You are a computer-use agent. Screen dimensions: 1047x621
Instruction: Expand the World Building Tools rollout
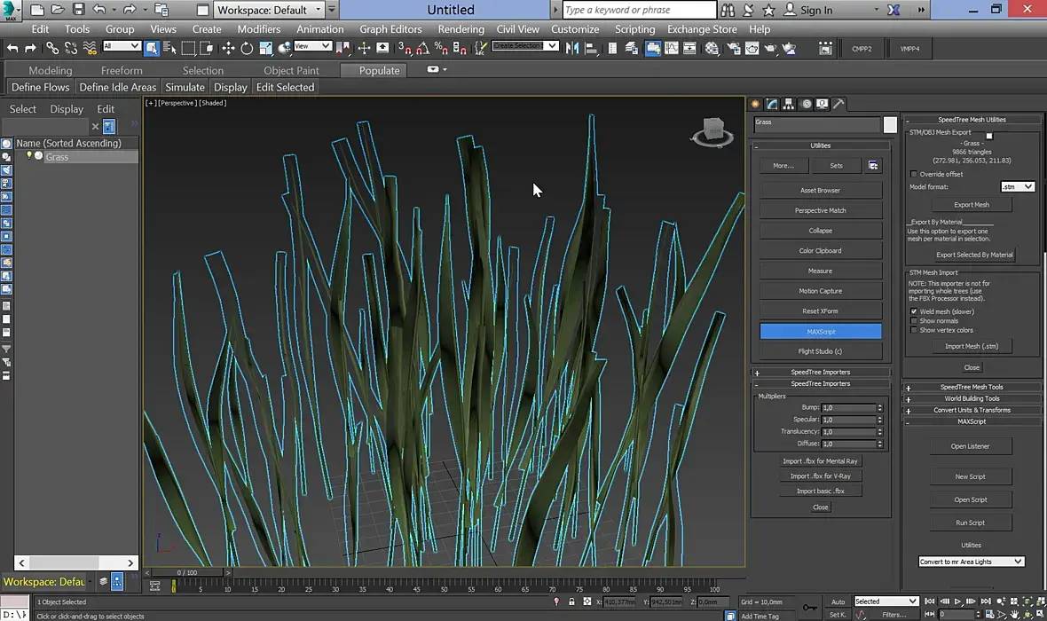pyautogui.click(x=972, y=398)
